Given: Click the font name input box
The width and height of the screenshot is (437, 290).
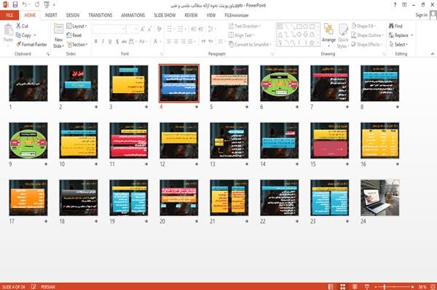Looking at the screenshot, I should pyautogui.click(x=109, y=29).
